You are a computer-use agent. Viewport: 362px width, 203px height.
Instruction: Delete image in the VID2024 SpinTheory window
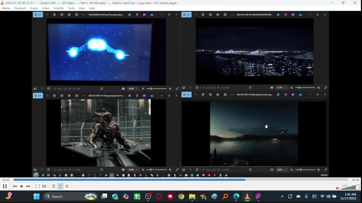point(54,15)
